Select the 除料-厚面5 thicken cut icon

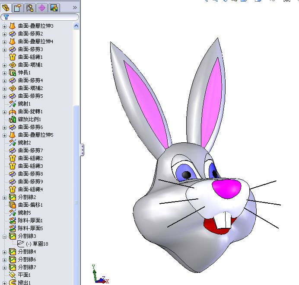13,228
